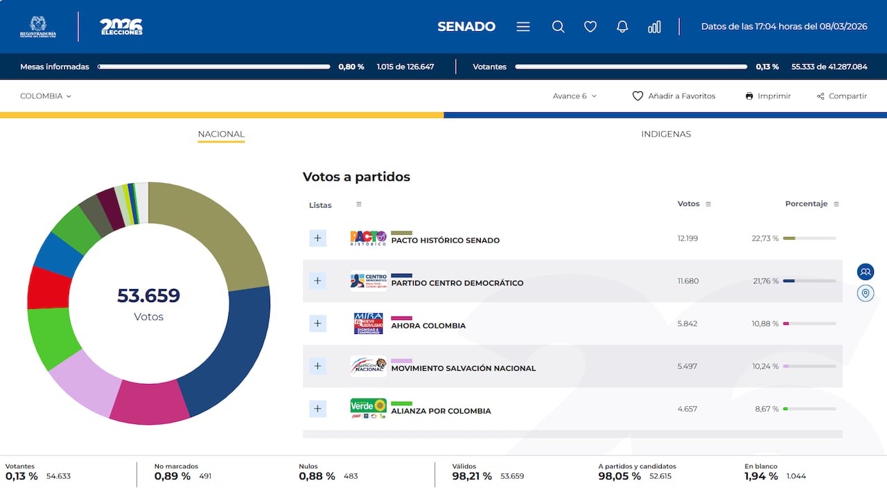Click the Imprimir printer icon
This screenshot has height=492, width=887.
(749, 96)
